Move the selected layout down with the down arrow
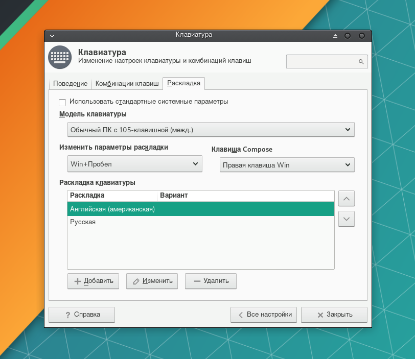415x359 pixels. click(346, 219)
